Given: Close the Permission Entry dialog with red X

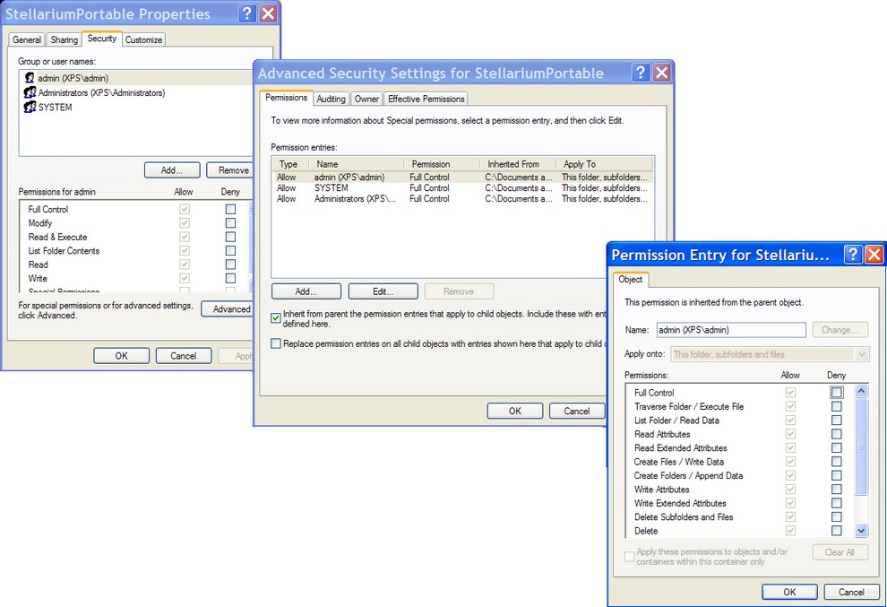Looking at the screenshot, I should point(874,255).
